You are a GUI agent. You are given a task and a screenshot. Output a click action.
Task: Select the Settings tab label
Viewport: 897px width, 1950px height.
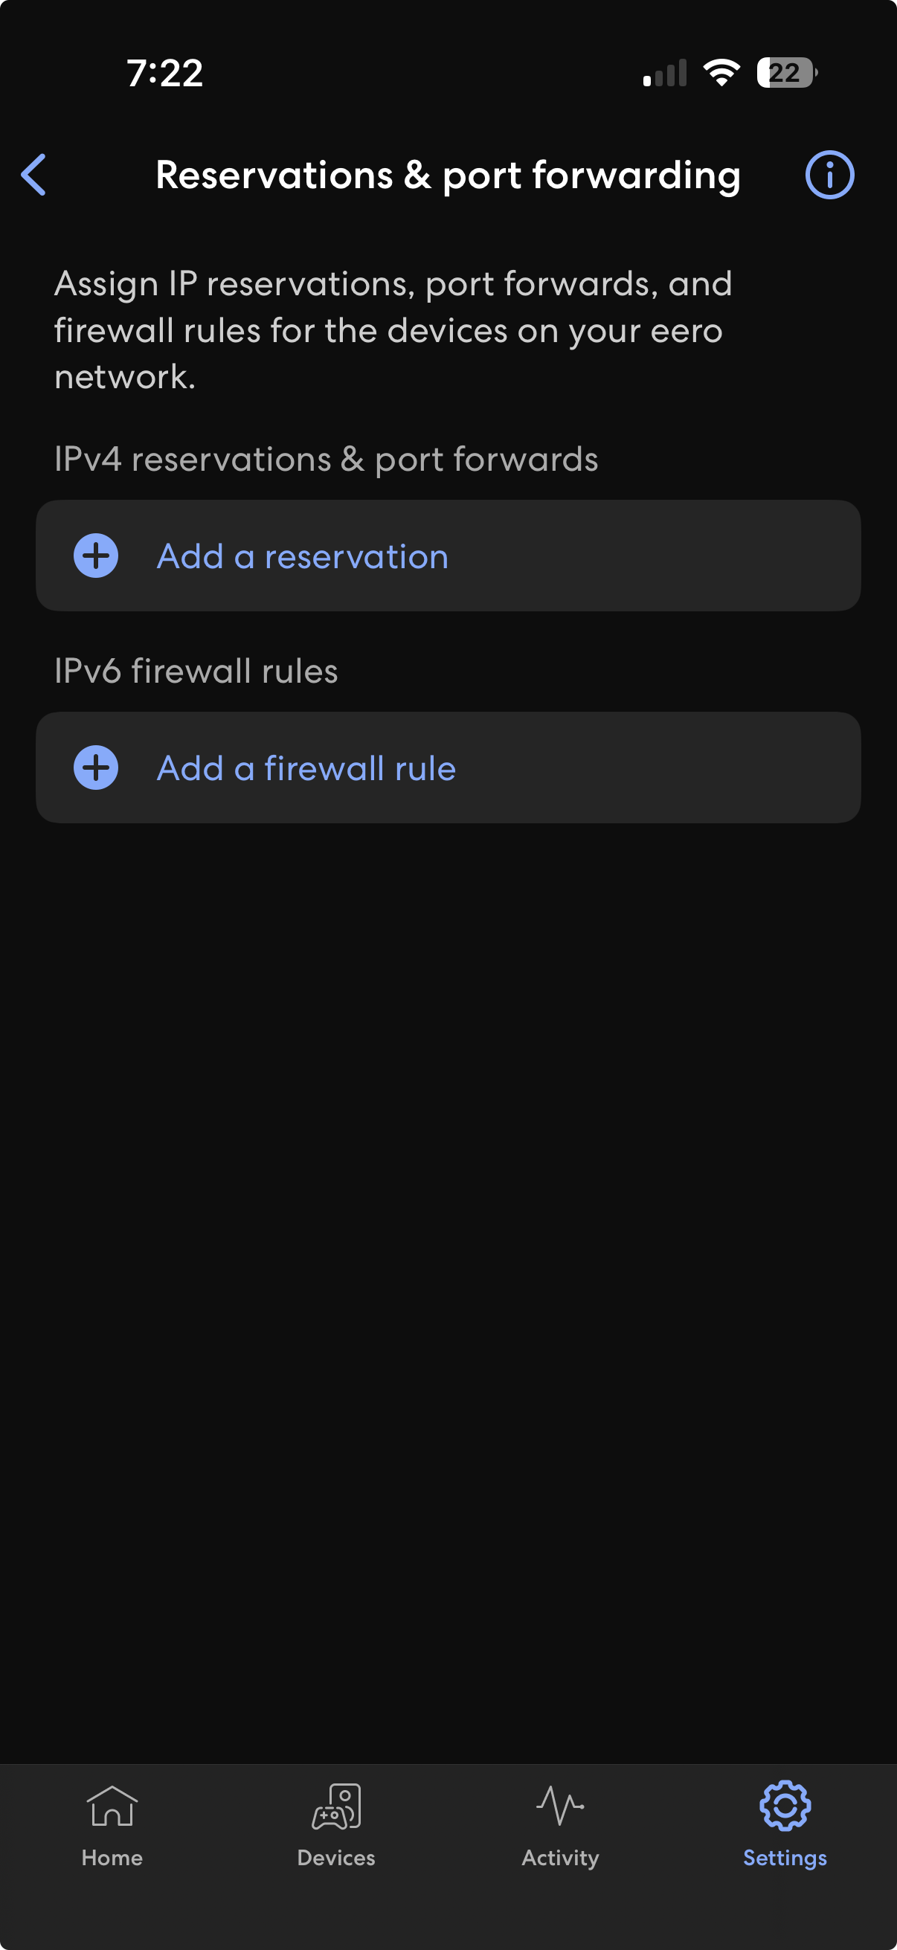click(x=785, y=1859)
